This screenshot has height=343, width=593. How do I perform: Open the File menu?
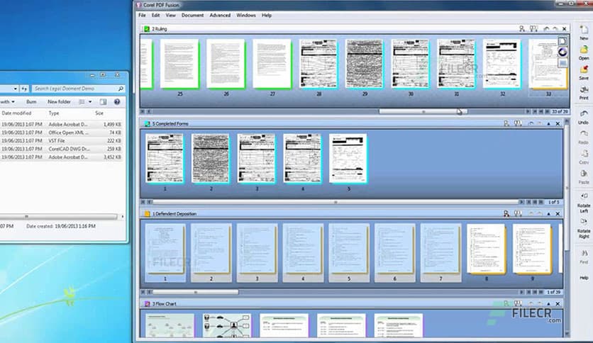point(142,16)
